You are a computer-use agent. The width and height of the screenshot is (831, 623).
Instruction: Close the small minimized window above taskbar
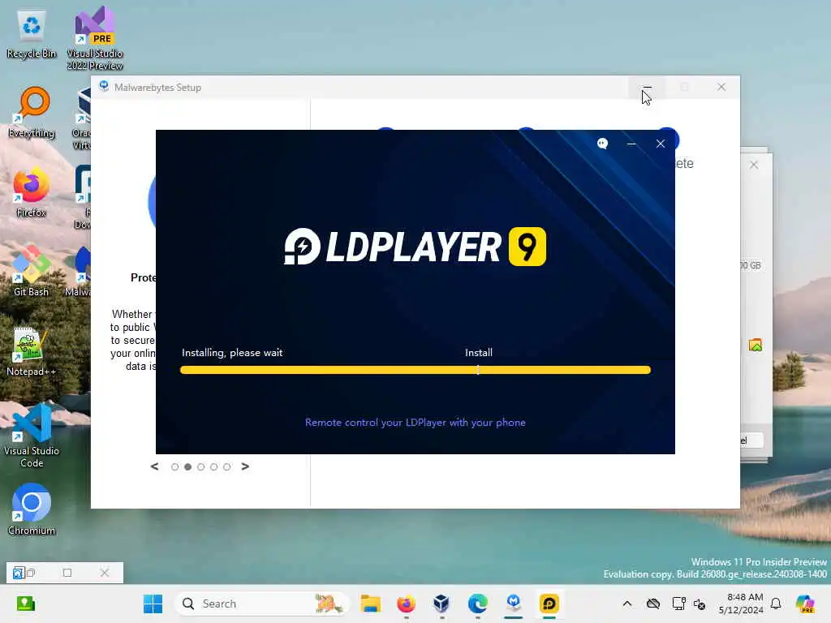[105, 573]
